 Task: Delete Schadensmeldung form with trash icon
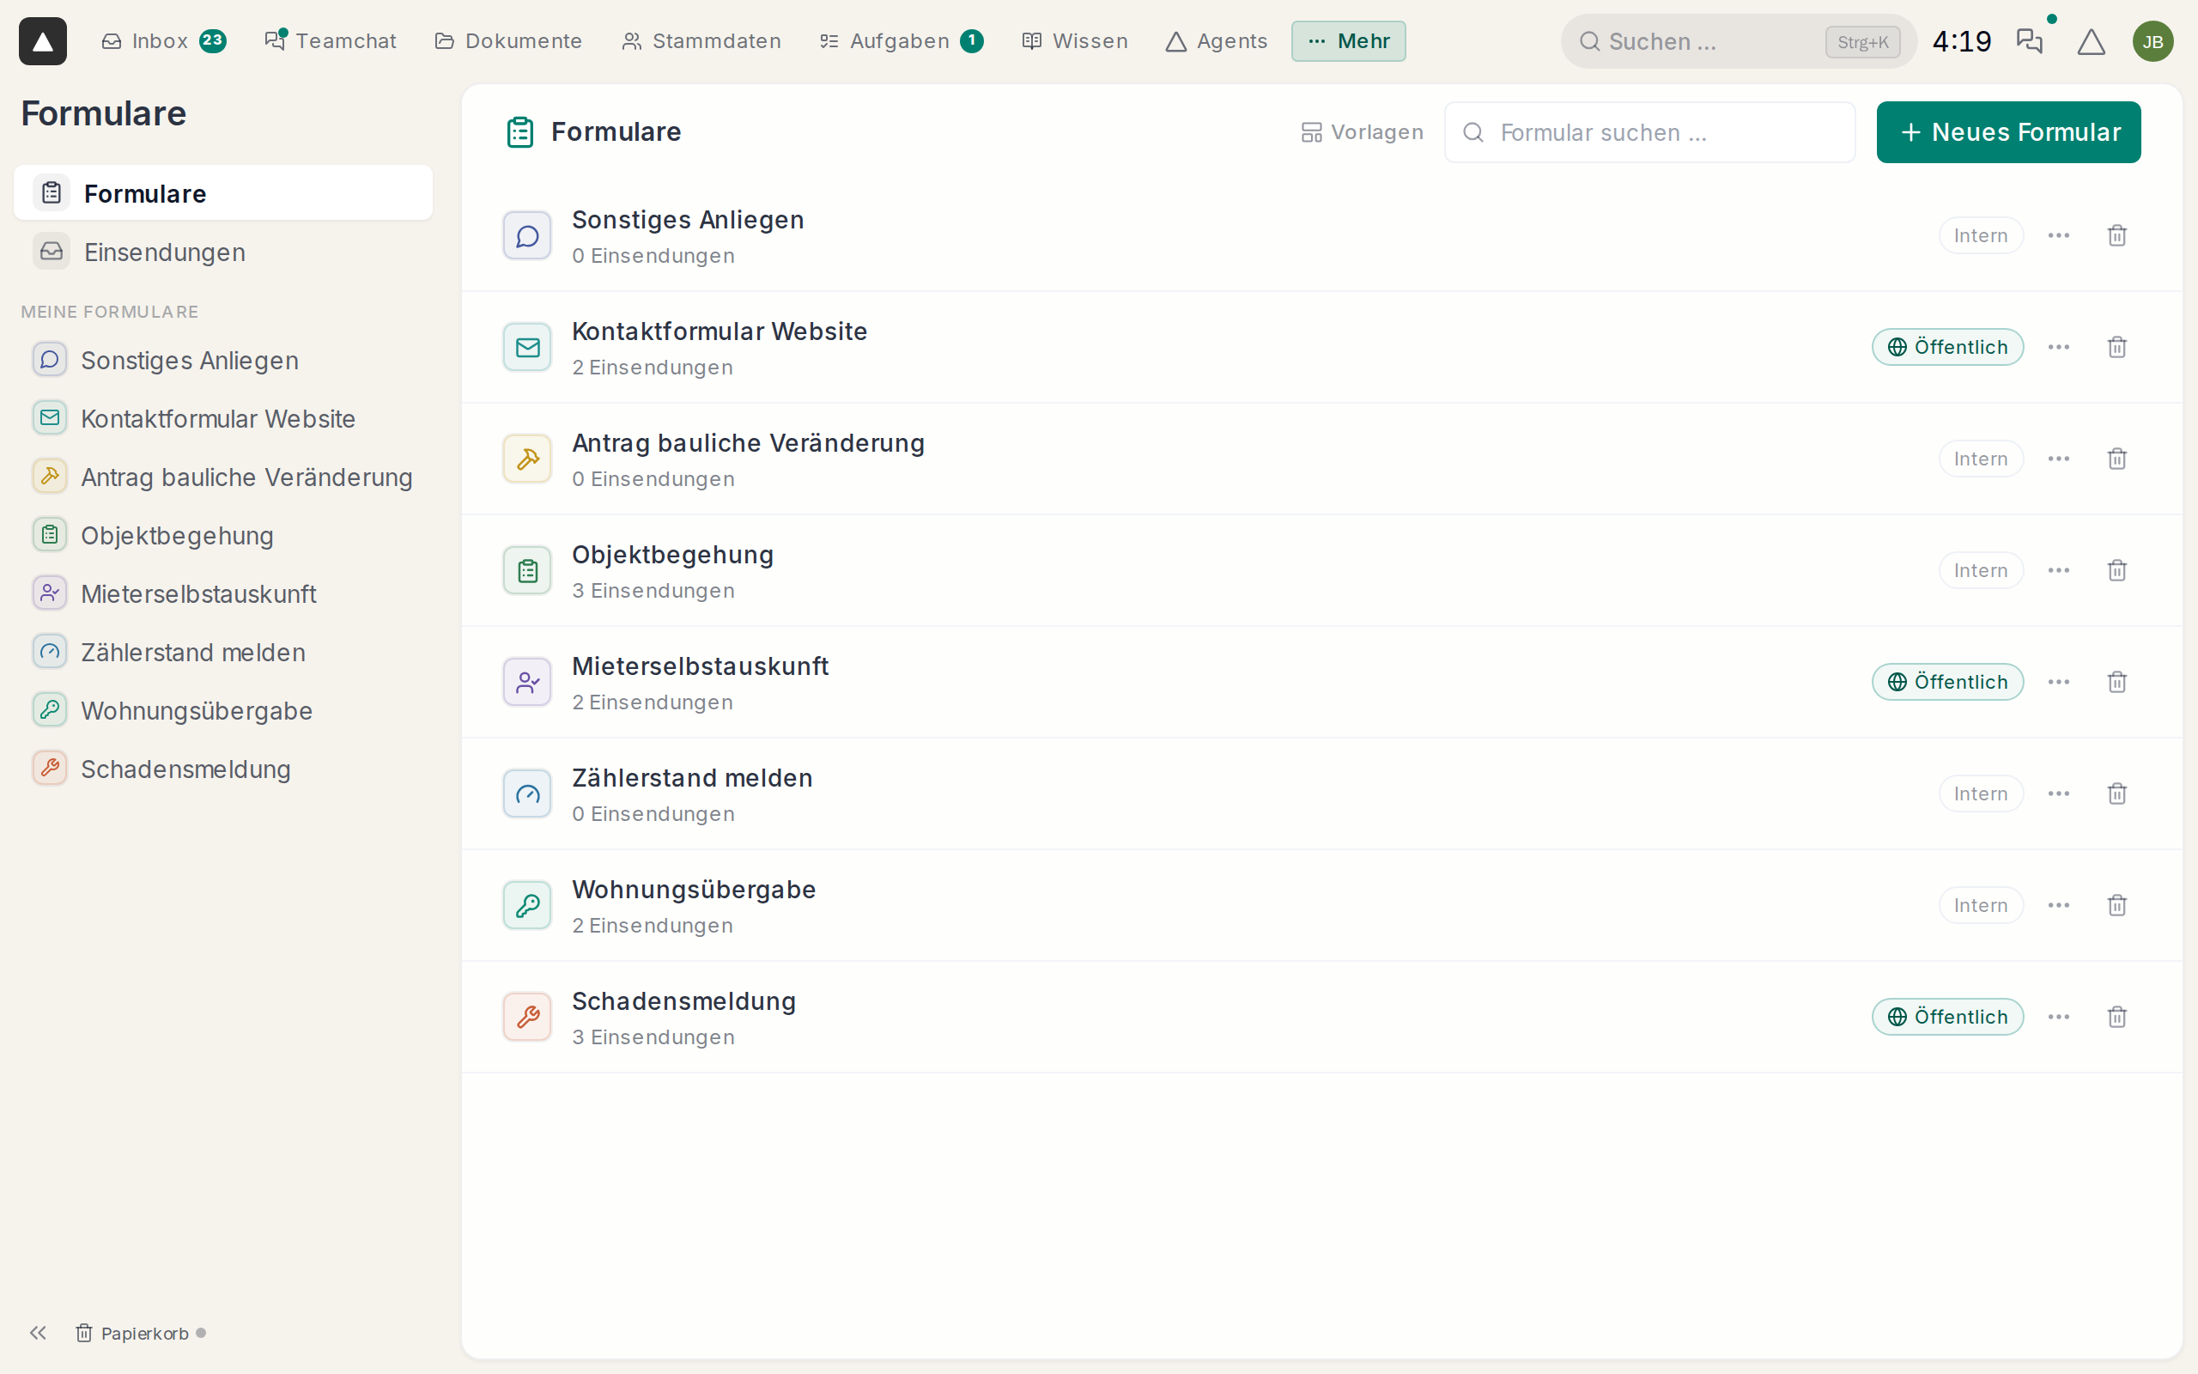[x=2117, y=1017]
